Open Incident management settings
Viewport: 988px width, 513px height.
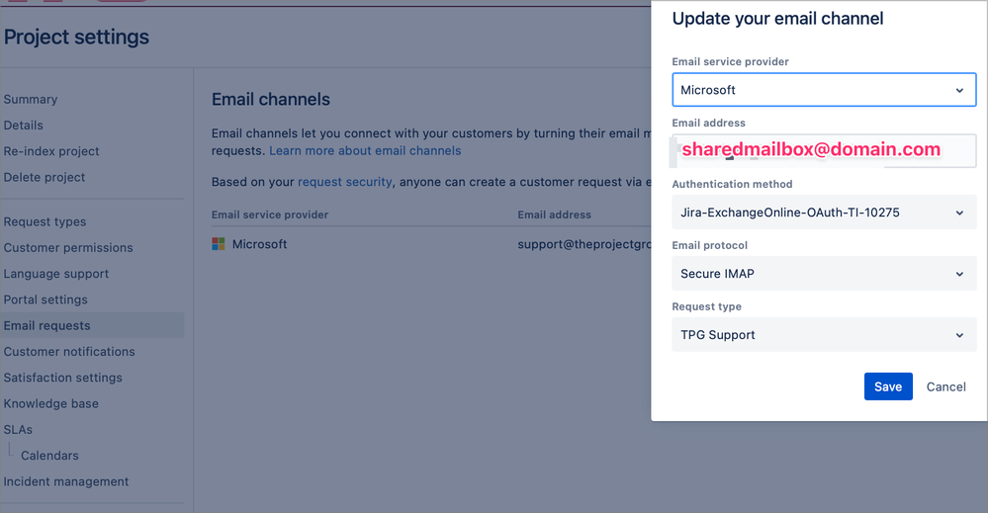click(x=66, y=481)
